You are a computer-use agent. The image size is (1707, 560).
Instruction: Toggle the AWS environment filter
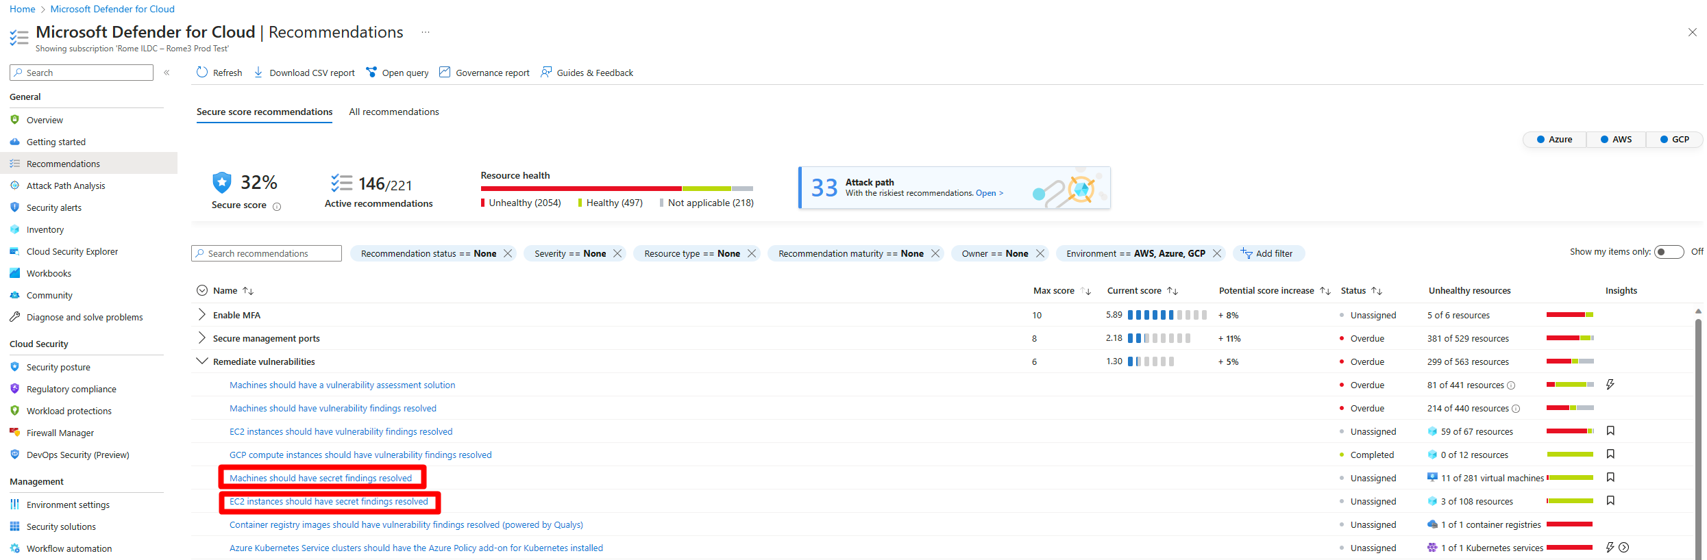coord(1616,139)
